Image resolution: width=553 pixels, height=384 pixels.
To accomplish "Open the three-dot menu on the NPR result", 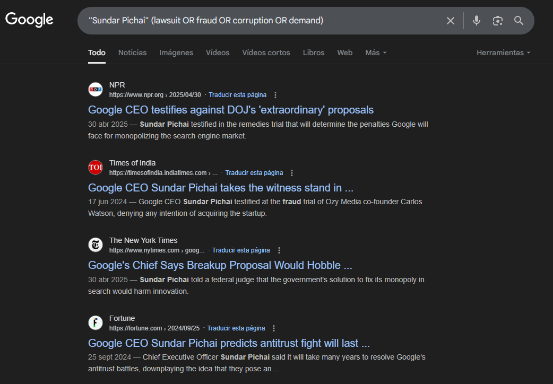I will [275, 94].
